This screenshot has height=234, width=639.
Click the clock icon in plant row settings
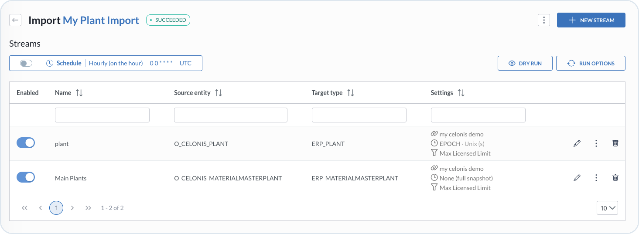tap(434, 143)
